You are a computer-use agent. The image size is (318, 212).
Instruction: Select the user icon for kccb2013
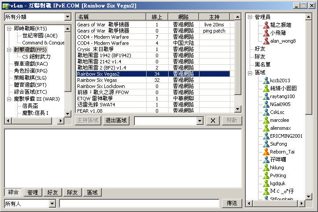point(266,80)
